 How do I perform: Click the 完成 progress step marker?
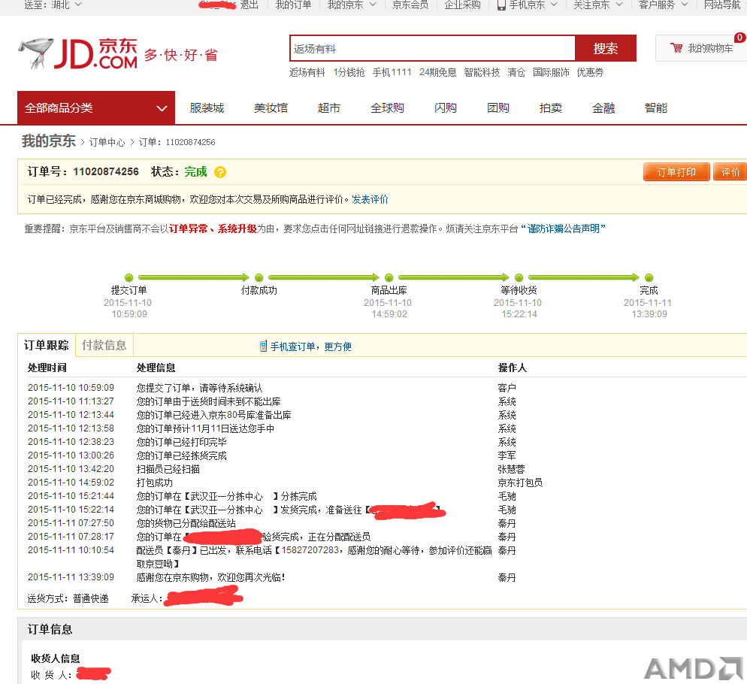point(649,277)
